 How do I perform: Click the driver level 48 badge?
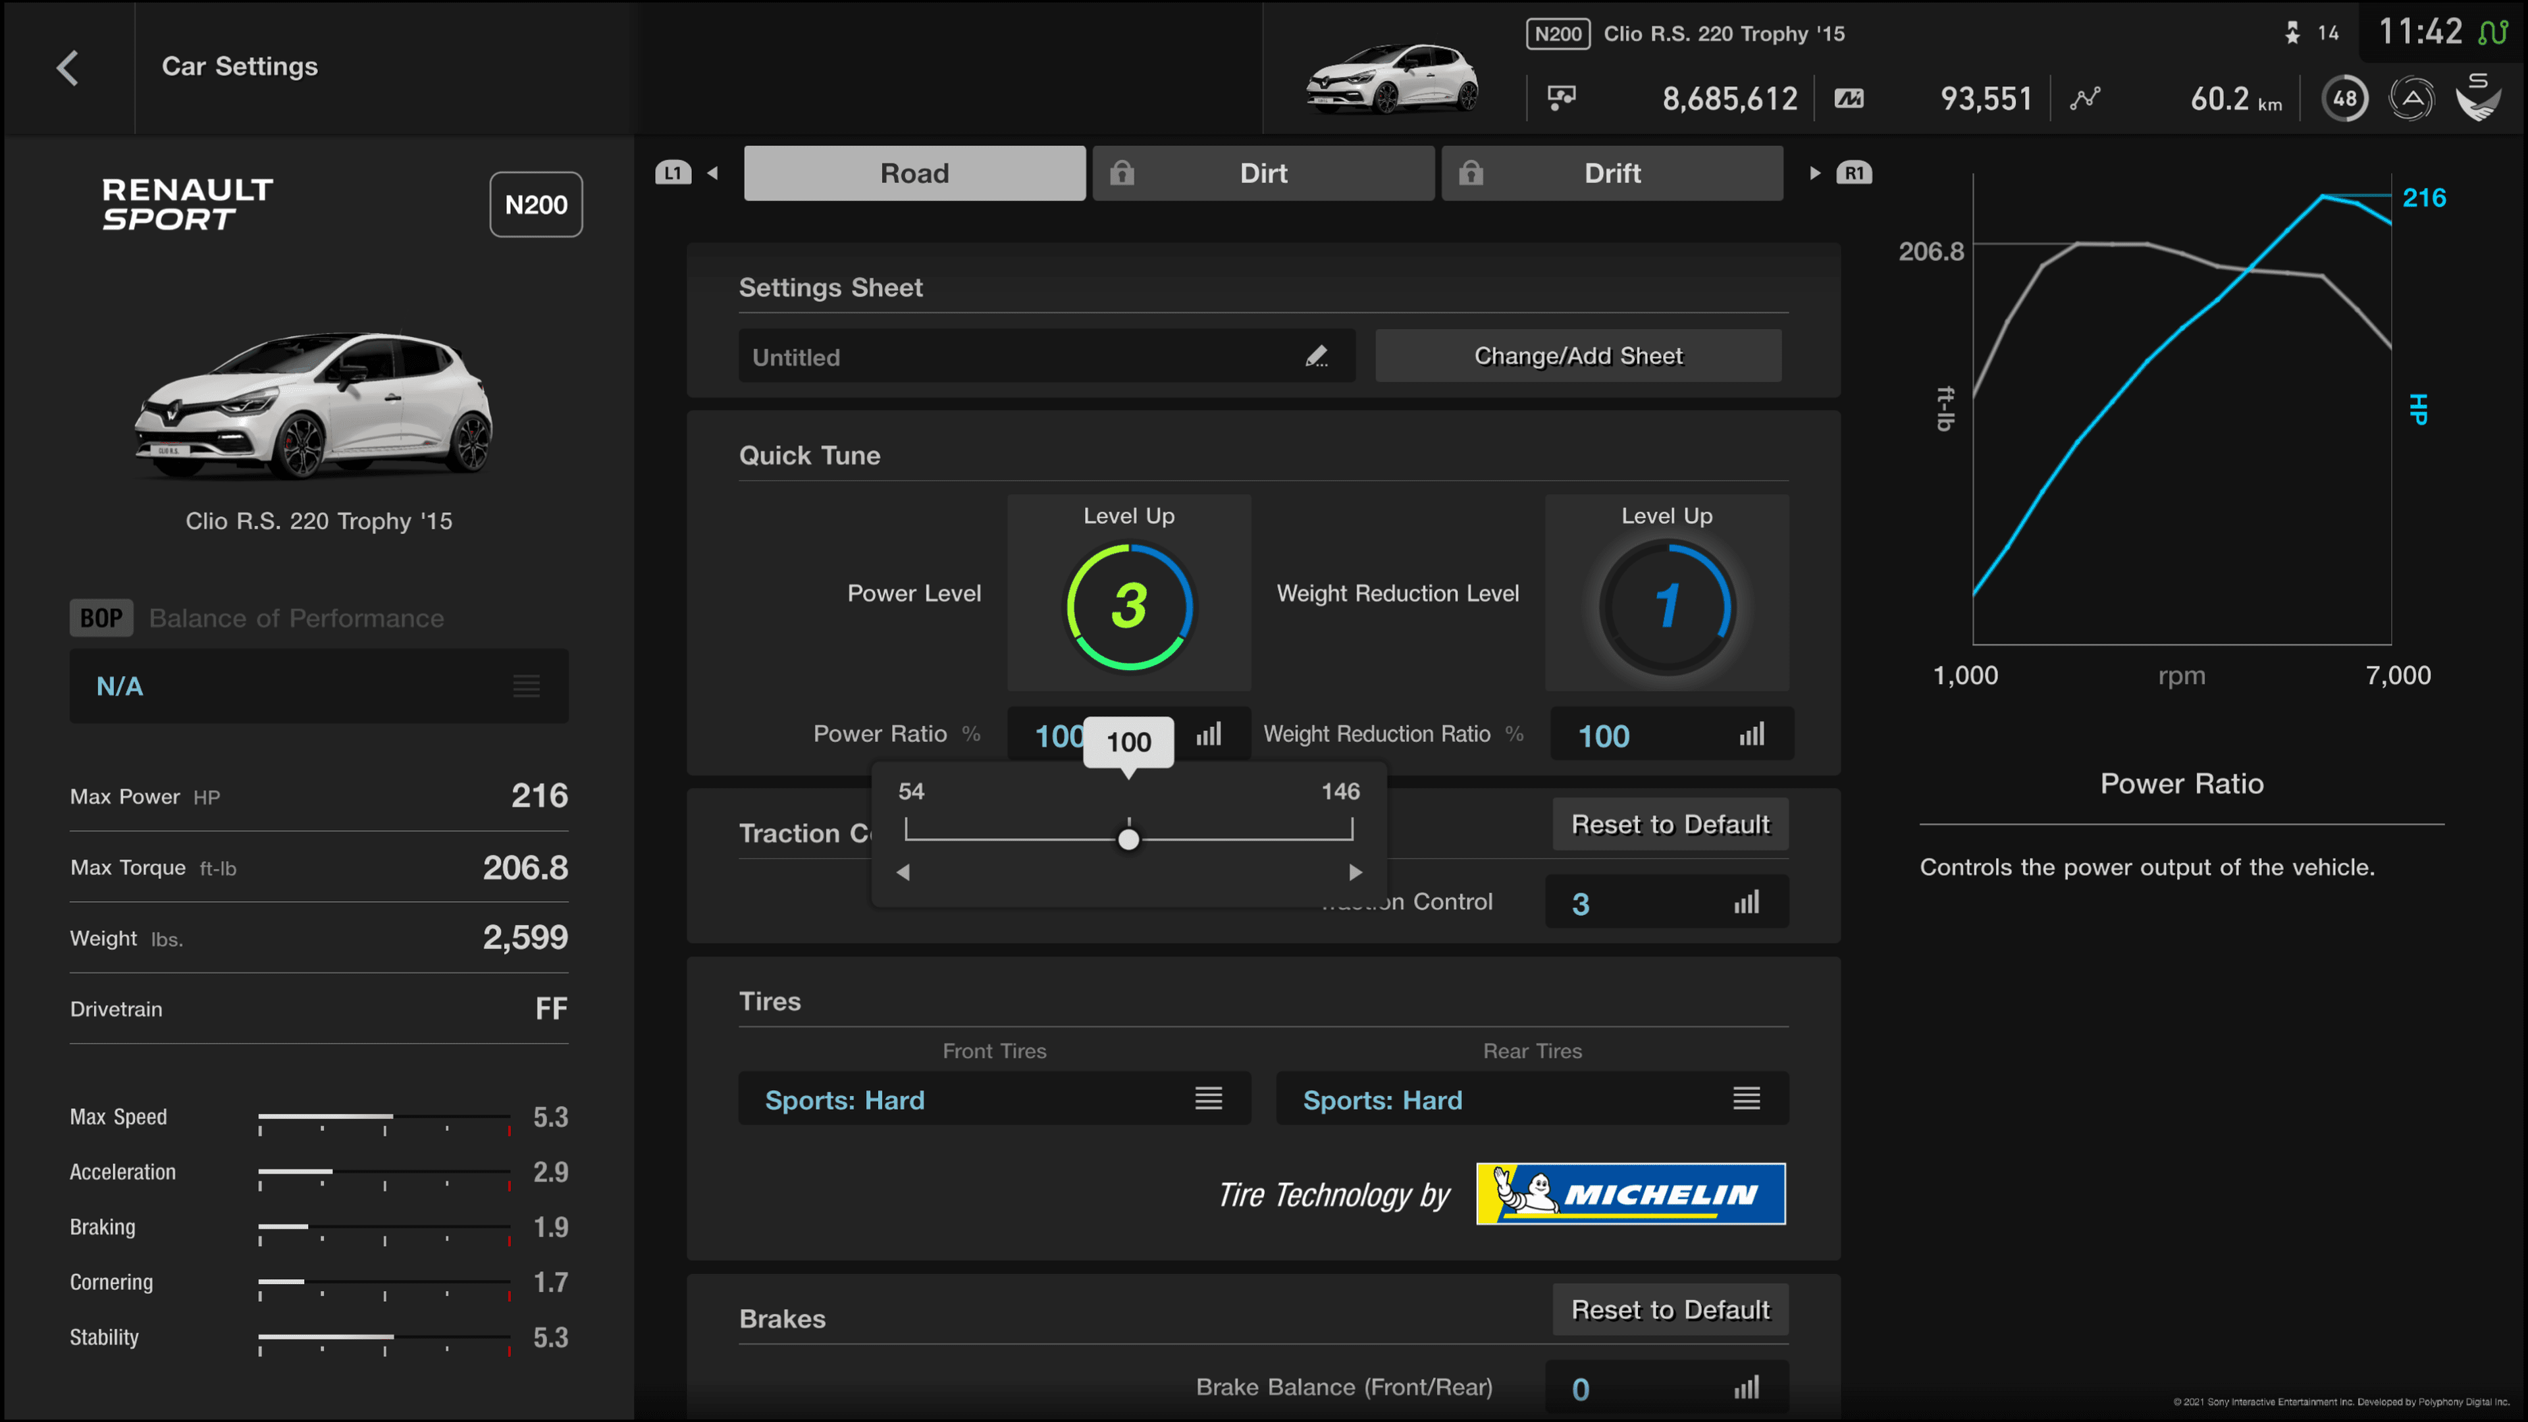tap(2344, 98)
